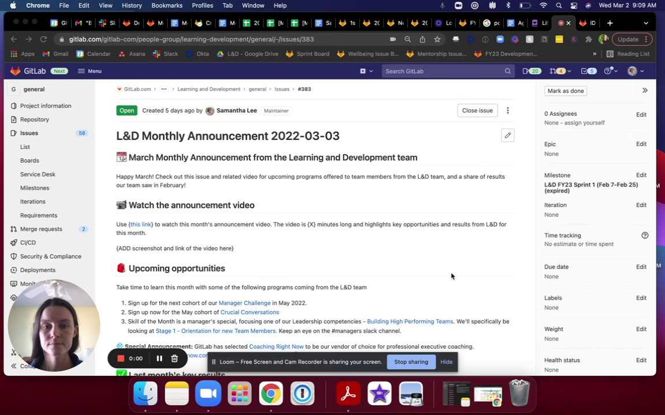
Task: Open the Crucial Conversations link
Action: click(249, 312)
